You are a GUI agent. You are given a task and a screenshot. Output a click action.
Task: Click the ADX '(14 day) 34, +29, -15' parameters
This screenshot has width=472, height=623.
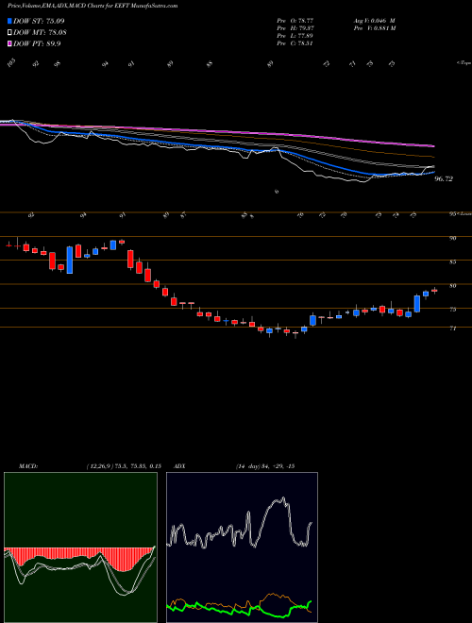tap(265, 466)
